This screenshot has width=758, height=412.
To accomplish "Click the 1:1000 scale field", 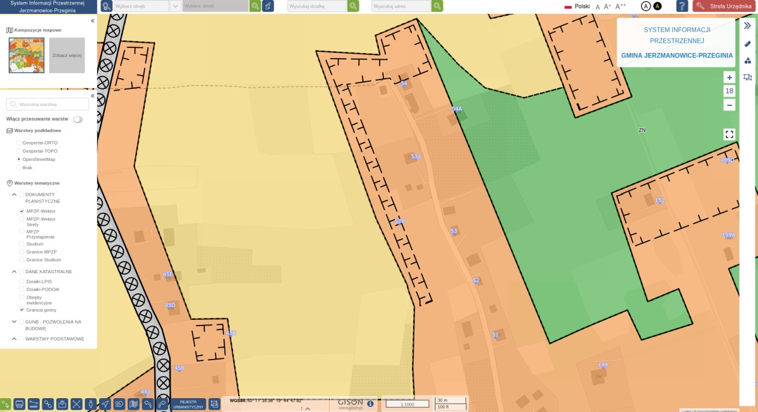I will click(407, 404).
